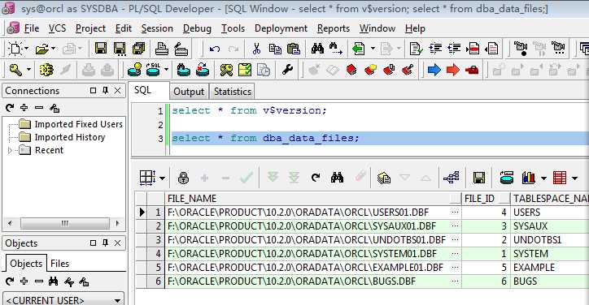Click the export results disk icon

pyautogui.click(x=479, y=178)
